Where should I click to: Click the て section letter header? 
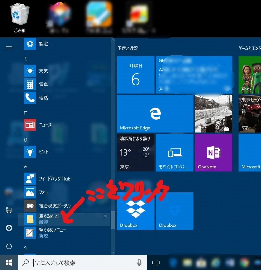tap(26, 59)
